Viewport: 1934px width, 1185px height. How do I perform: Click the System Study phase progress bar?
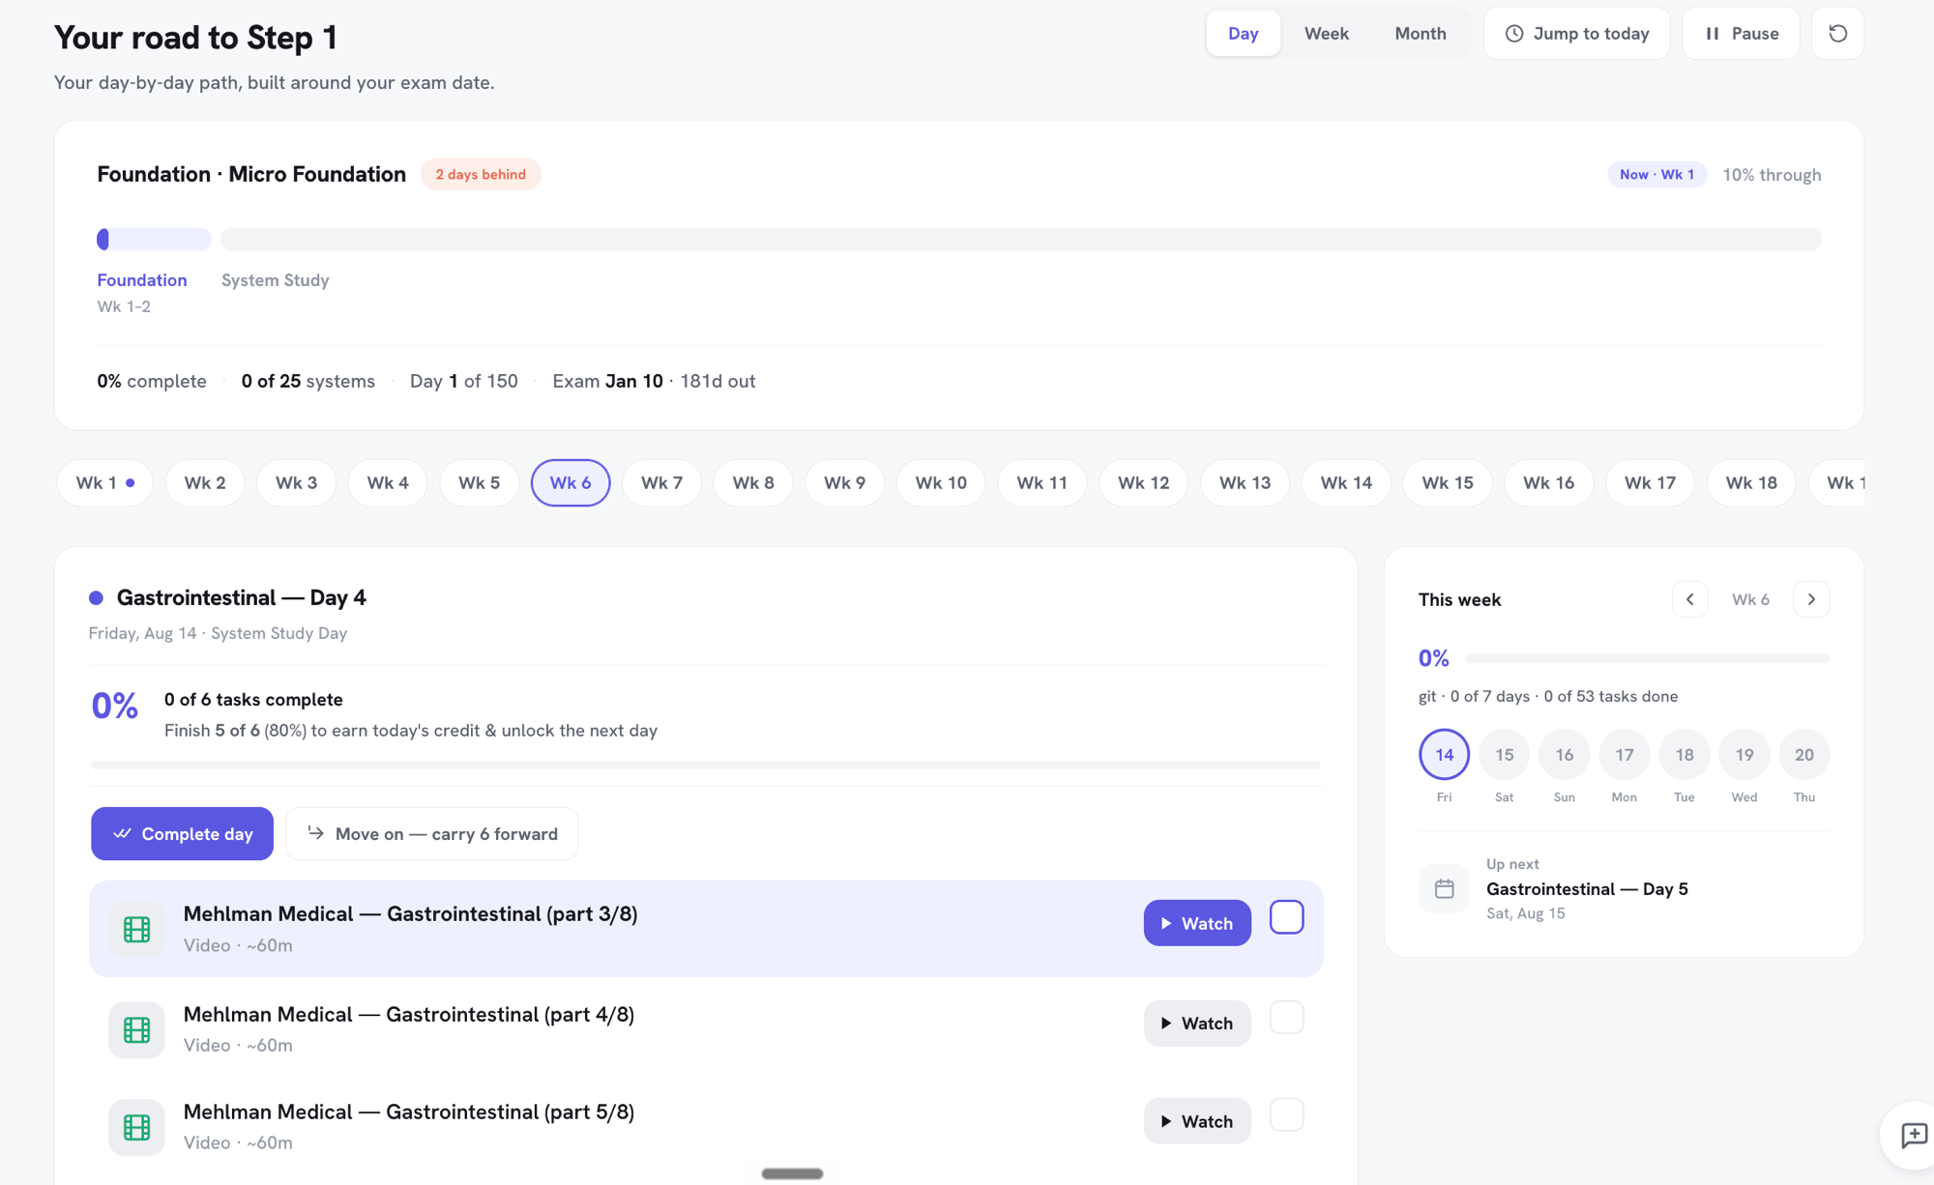click(1021, 239)
